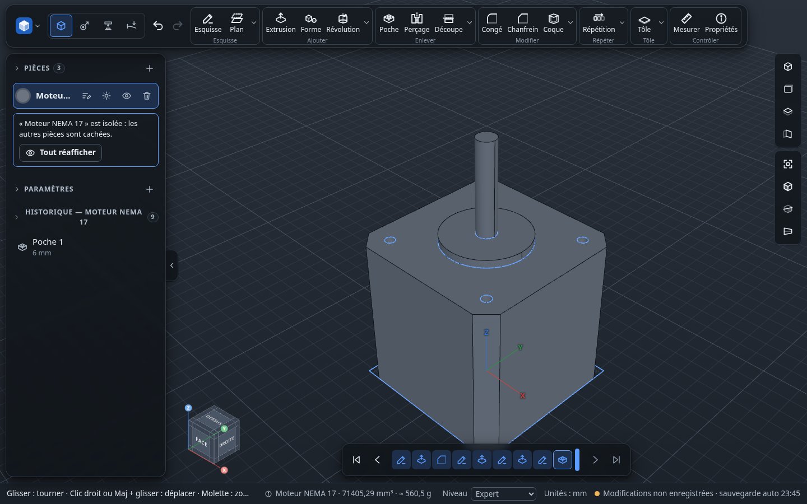Toggle the section view icon
807x504 pixels.
pyautogui.click(x=788, y=209)
